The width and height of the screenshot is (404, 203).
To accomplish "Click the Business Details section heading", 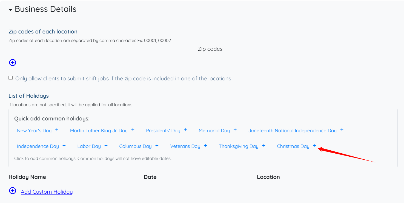I will click(x=45, y=9).
